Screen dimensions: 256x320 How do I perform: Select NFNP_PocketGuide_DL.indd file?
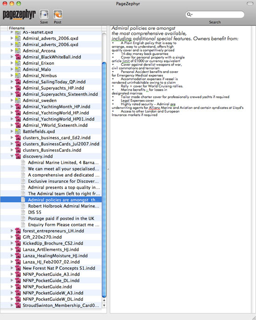pyautogui.click(x=51, y=280)
